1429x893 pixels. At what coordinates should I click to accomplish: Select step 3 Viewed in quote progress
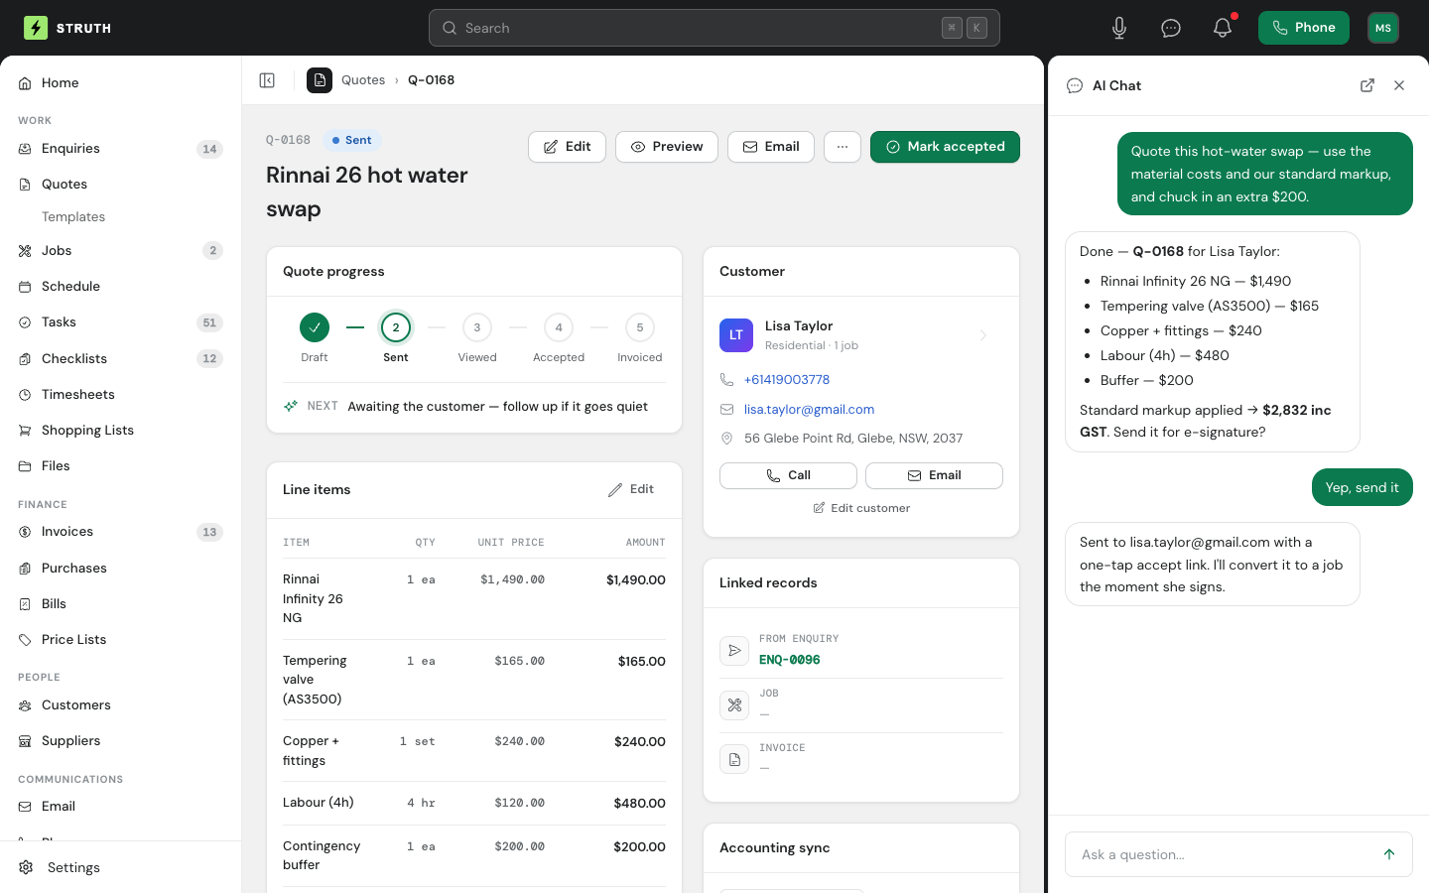[477, 327]
